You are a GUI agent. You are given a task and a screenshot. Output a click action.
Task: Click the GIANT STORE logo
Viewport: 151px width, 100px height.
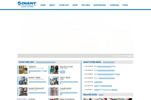(27, 4)
